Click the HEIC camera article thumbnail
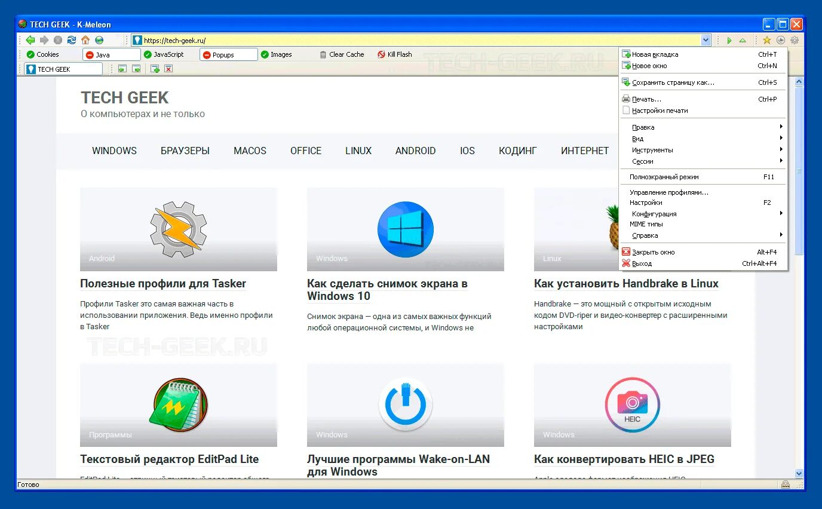Viewport: 822px width, 509px height. pyautogui.click(x=633, y=405)
